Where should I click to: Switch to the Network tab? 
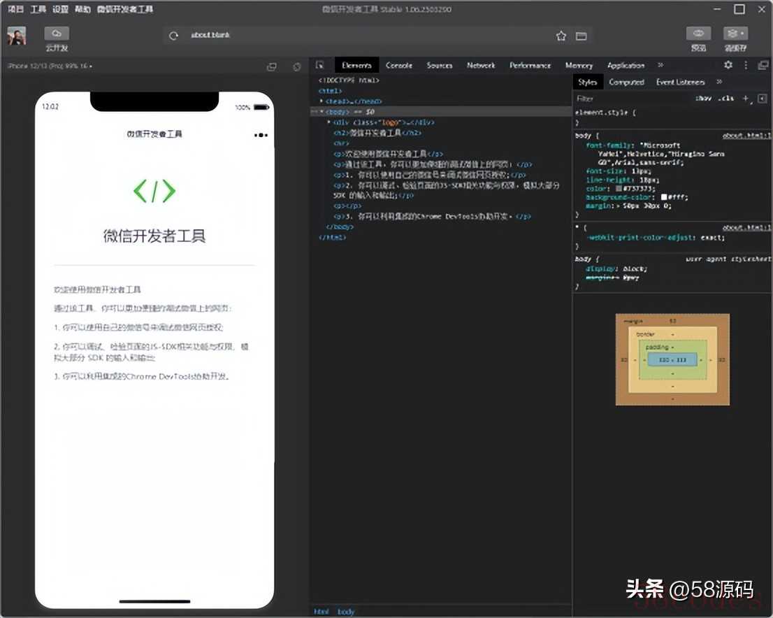[481, 65]
